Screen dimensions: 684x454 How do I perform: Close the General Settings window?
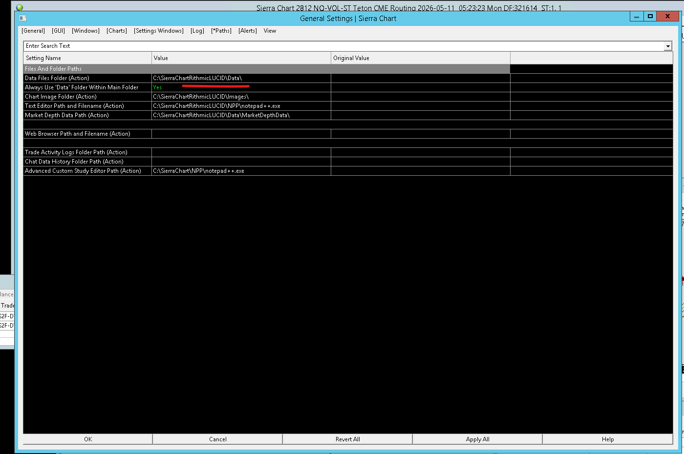pyautogui.click(x=667, y=16)
